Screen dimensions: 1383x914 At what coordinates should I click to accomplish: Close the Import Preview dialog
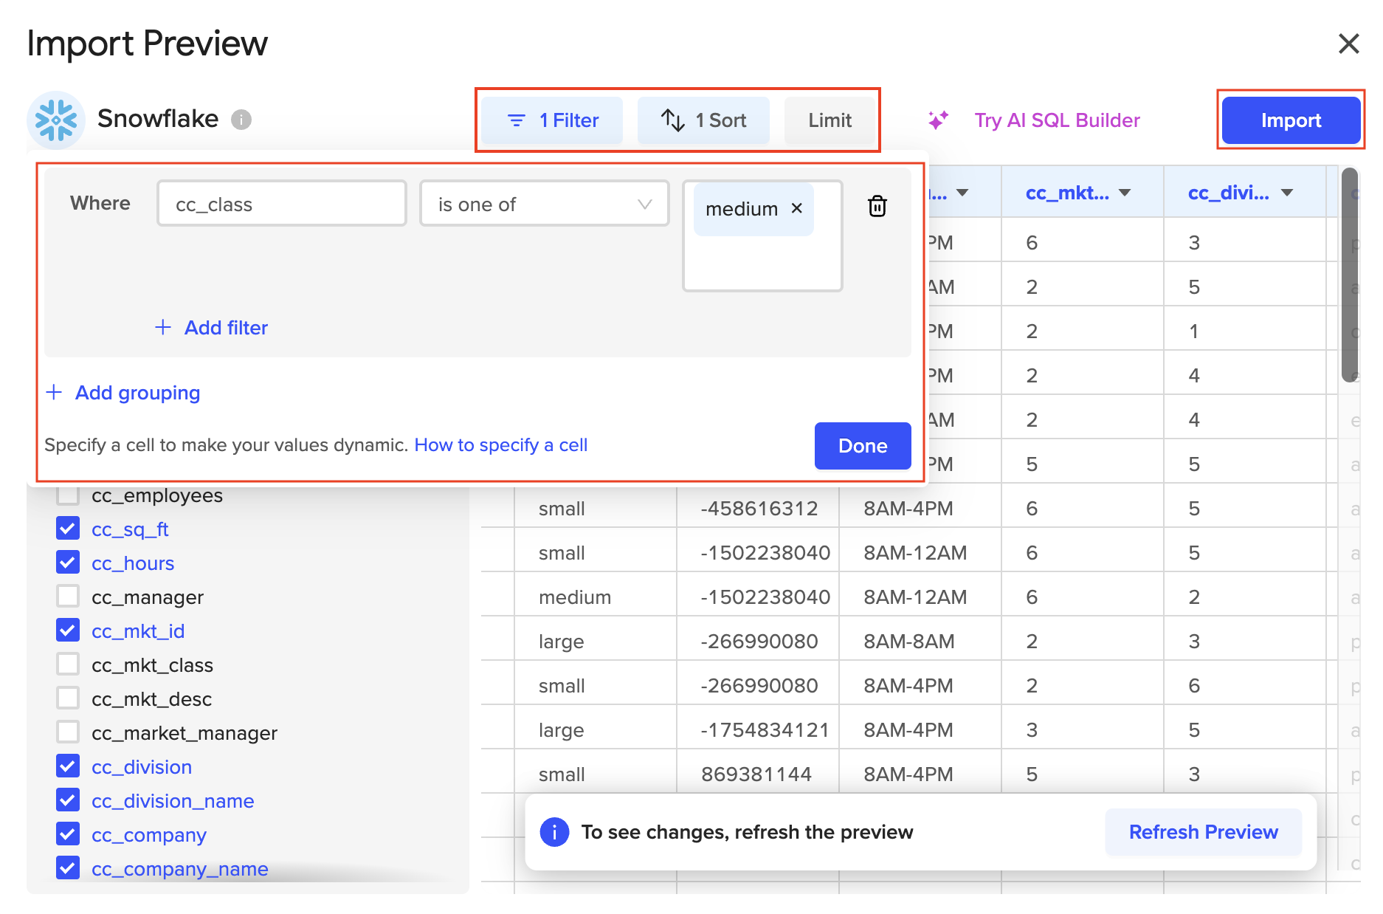1348,44
